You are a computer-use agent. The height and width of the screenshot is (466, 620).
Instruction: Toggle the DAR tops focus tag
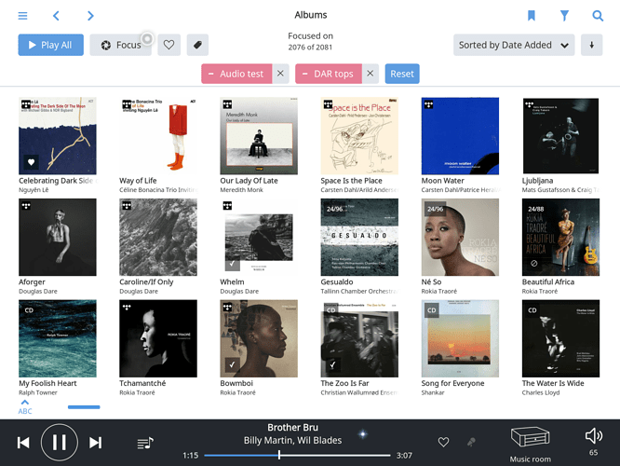coord(329,74)
